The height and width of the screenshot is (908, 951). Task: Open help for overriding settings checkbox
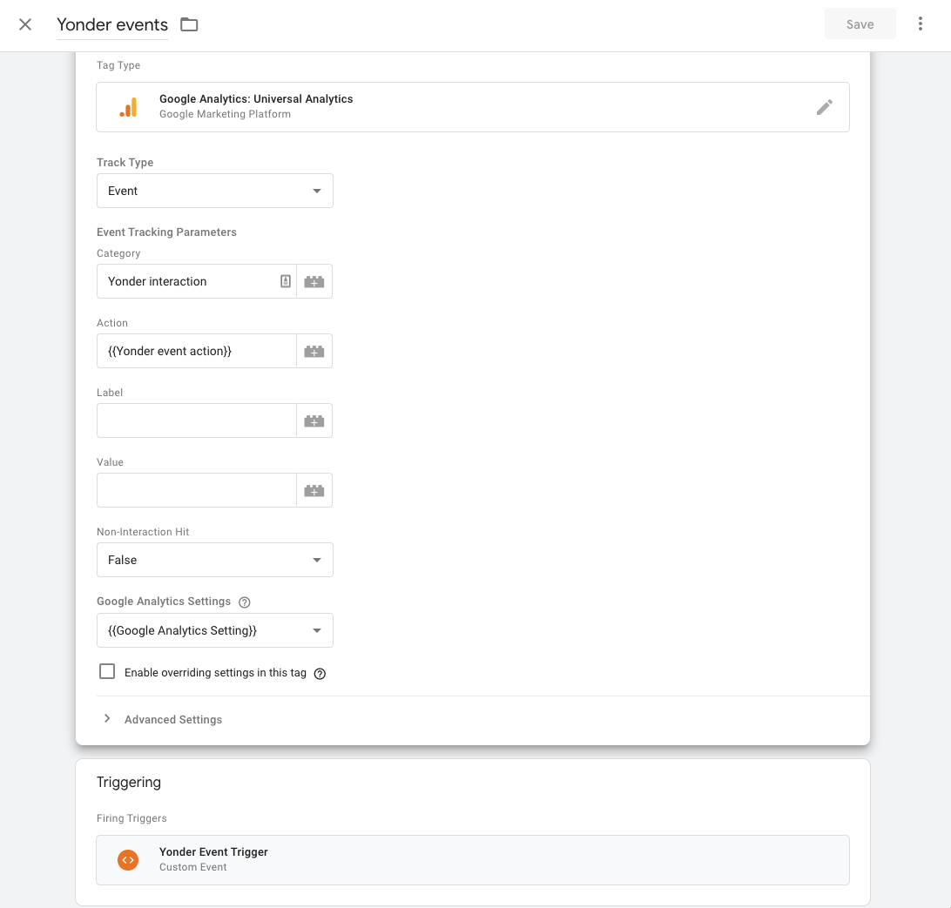(x=320, y=674)
